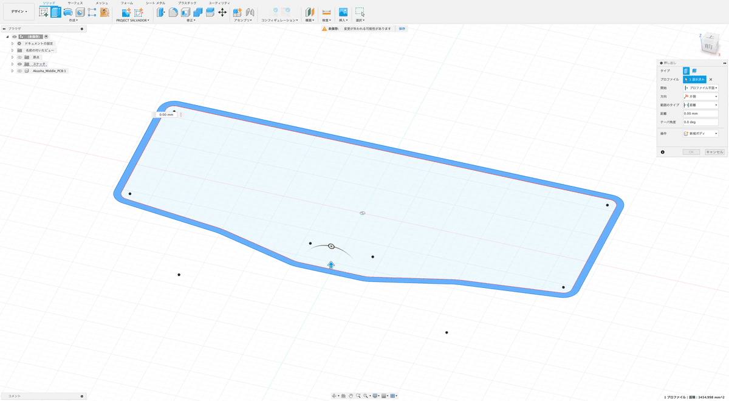The height and width of the screenshot is (401, 729).
Task: Toggle visibility of the root (未保存) component
Action: pyautogui.click(x=14, y=36)
